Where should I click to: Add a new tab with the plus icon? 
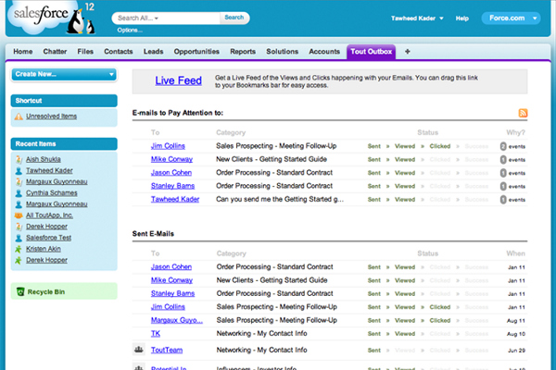tap(407, 52)
